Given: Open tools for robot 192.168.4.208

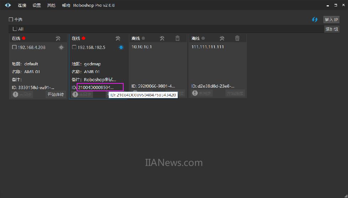Looking at the screenshot, I should (58, 38).
